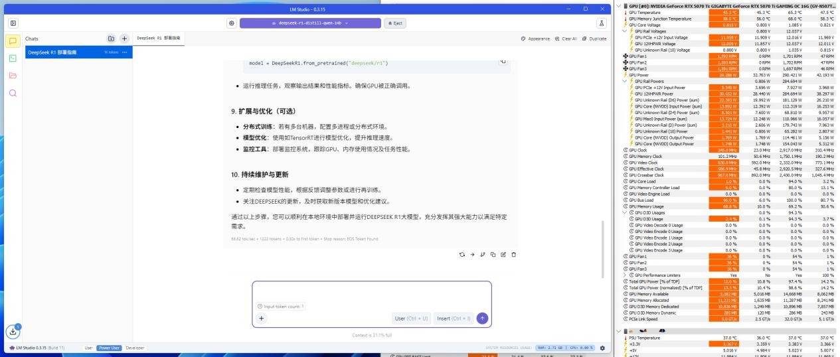Open the Appearance menu
840x357 pixels.
(x=535, y=39)
